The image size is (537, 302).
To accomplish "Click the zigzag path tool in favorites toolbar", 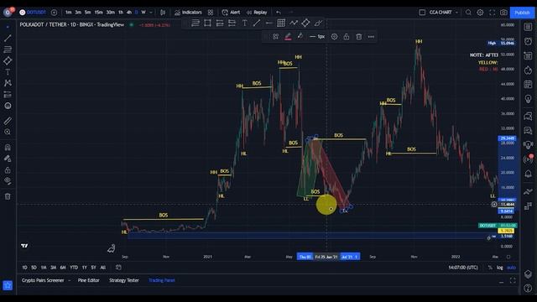I will coord(294,23).
